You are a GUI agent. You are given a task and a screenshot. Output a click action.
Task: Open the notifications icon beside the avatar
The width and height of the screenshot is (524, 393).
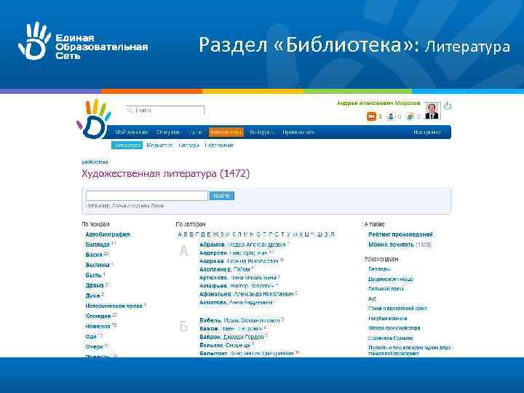click(410, 116)
